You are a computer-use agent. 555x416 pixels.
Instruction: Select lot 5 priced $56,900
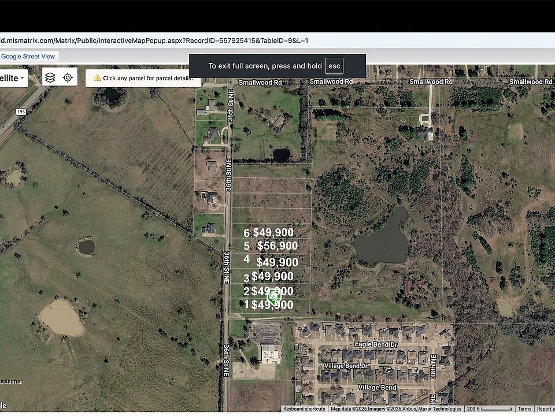tap(271, 246)
